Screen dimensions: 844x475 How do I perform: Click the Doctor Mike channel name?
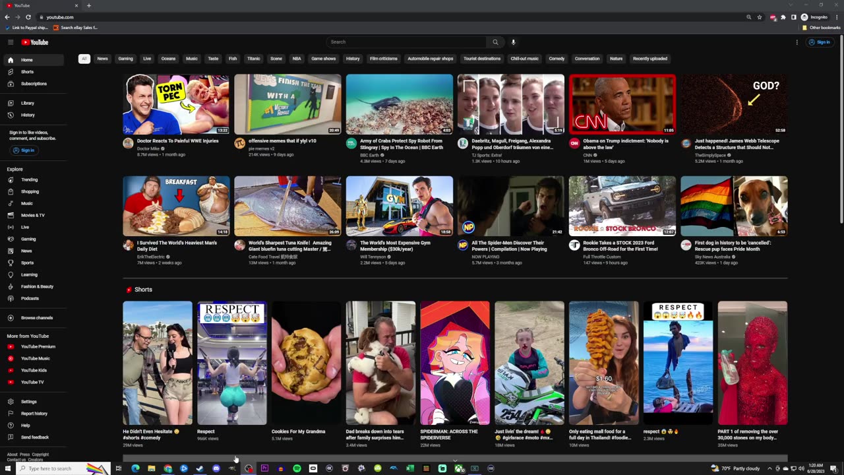click(148, 148)
